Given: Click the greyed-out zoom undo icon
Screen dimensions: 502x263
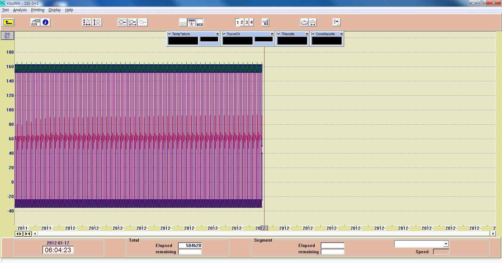Looking at the screenshot, I should [x=143, y=22].
